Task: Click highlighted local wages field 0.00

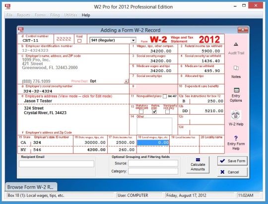Action: pos(153,142)
